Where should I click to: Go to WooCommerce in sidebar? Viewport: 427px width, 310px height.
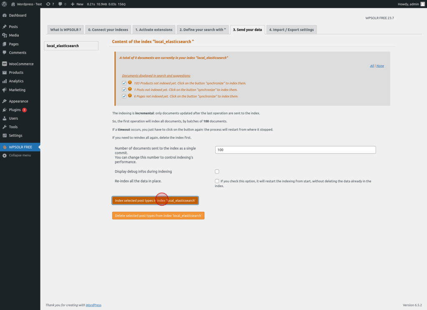click(x=20, y=64)
